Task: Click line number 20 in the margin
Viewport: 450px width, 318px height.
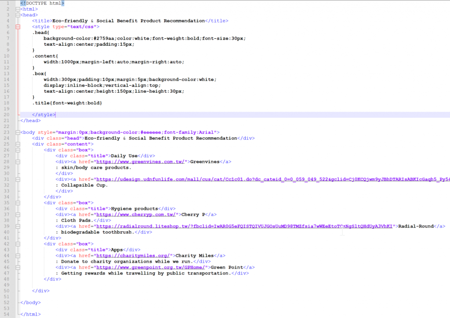Action: (x=7, y=115)
